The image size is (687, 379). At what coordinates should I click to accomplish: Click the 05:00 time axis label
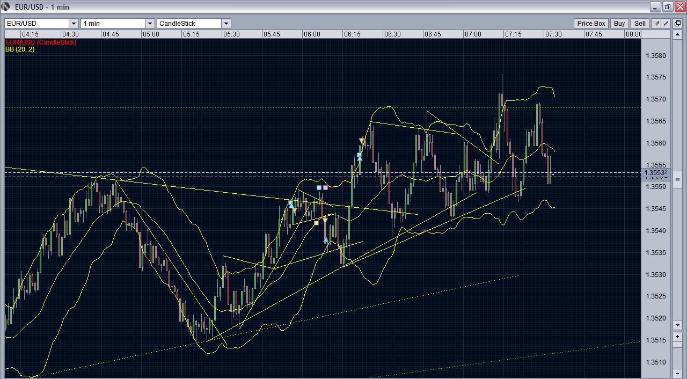tap(151, 34)
